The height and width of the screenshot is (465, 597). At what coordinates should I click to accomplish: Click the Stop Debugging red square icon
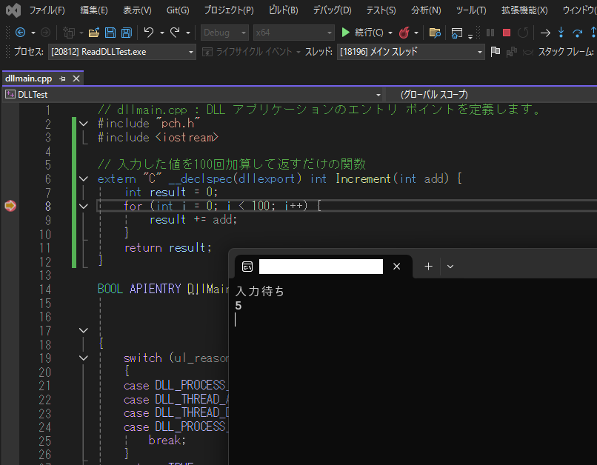point(507,33)
